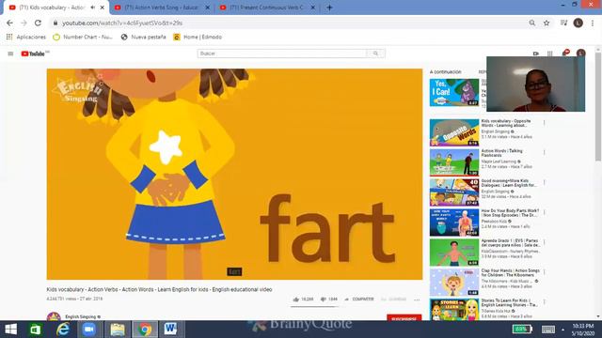
Task: Open the Home | Edmodo bookmark
Action: (198, 38)
